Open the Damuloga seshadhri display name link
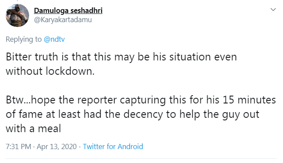 (68, 10)
